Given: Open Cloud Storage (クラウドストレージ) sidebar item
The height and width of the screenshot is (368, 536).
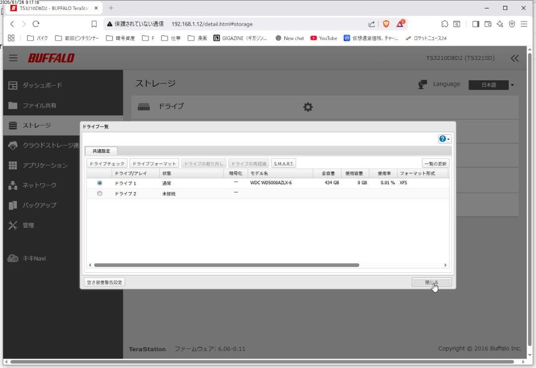Looking at the screenshot, I should pos(42,145).
